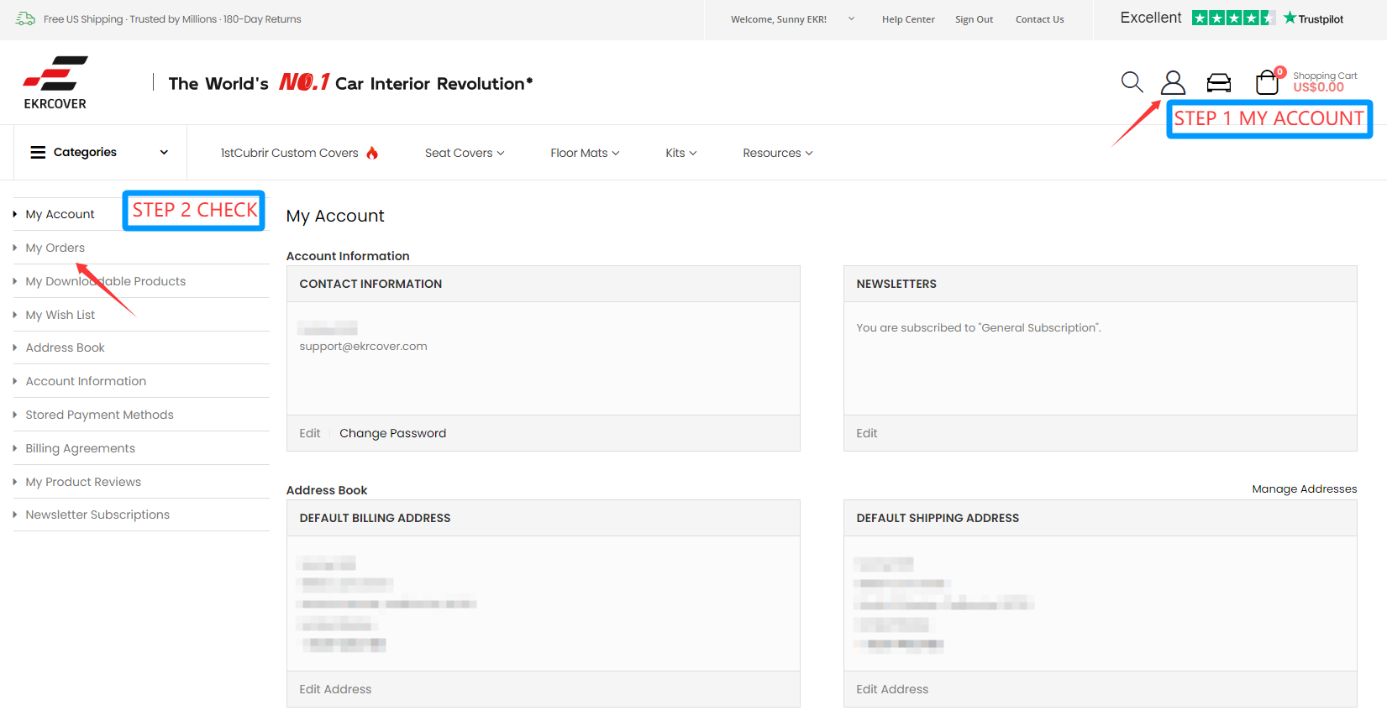Open the user account icon in header
Image resolution: width=1387 pixels, height=721 pixels.
pos(1173,82)
